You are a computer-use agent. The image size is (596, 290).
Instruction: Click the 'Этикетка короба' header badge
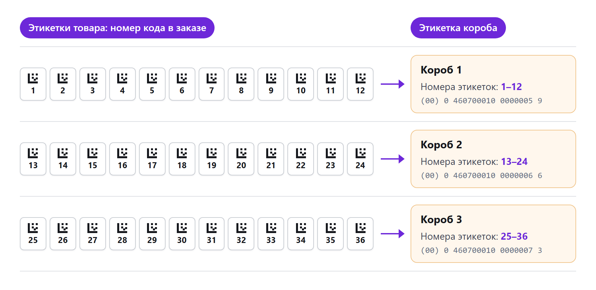click(x=458, y=28)
